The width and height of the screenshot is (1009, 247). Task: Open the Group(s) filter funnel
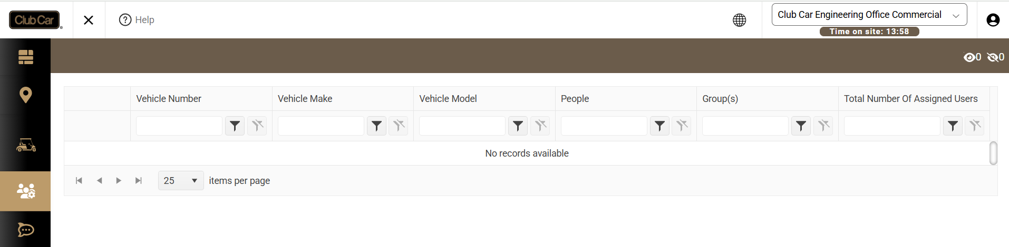click(x=801, y=126)
